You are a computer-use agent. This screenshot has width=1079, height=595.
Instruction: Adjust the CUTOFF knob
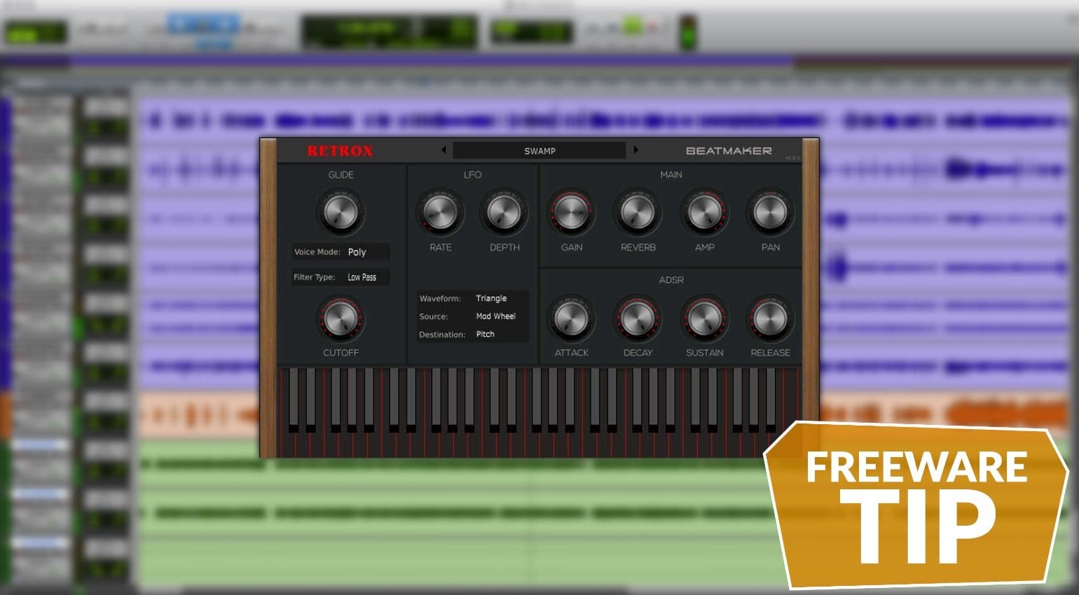[x=341, y=318]
